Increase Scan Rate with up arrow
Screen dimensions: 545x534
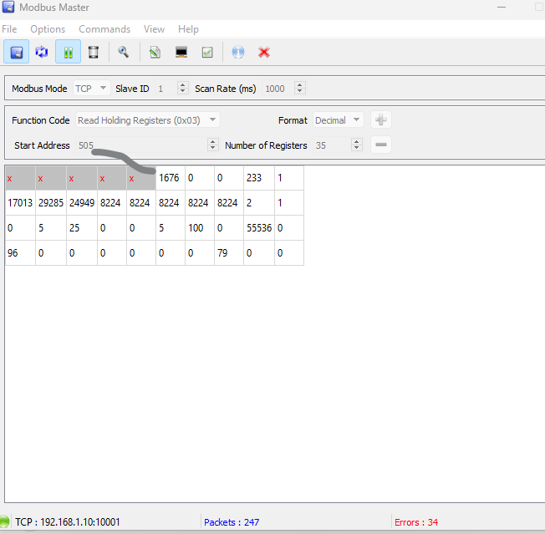tap(300, 84)
